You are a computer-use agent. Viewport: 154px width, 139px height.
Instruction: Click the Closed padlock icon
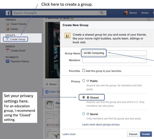88,97
